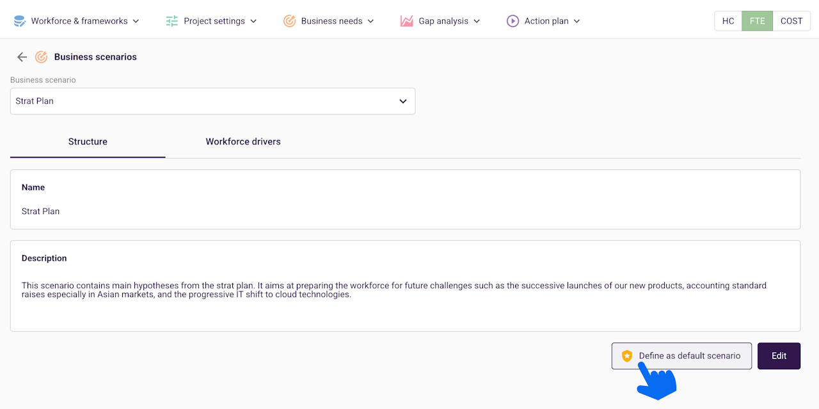
Task: Go back using the left arrow icon
Action: [22, 57]
